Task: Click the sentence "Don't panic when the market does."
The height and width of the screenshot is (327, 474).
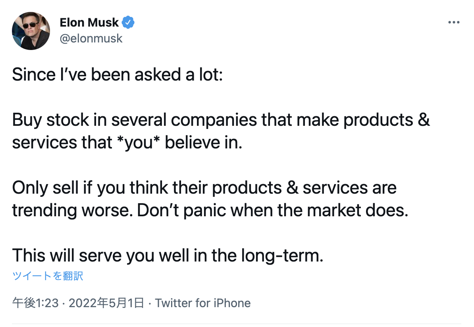Action: (273, 210)
